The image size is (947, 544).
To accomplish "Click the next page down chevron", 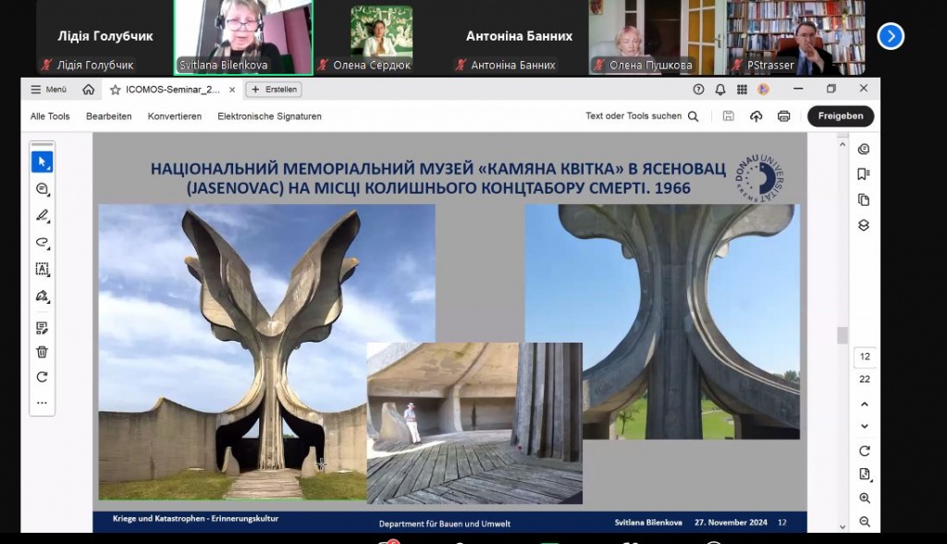I will [x=863, y=426].
